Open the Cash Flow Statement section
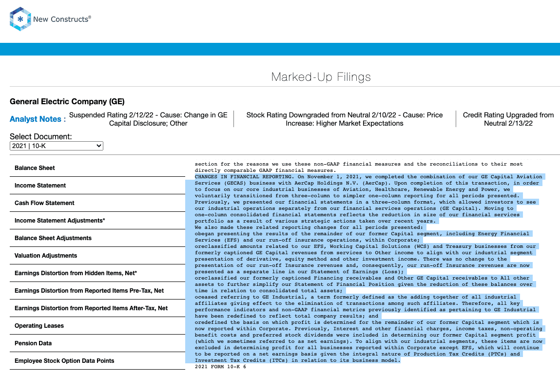This screenshot has height=375, width=560. (x=44, y=203)
